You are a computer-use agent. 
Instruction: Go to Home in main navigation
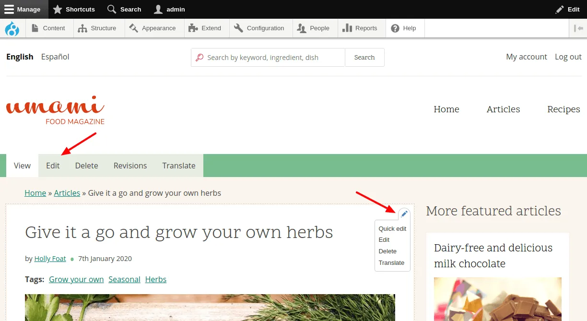446,109
